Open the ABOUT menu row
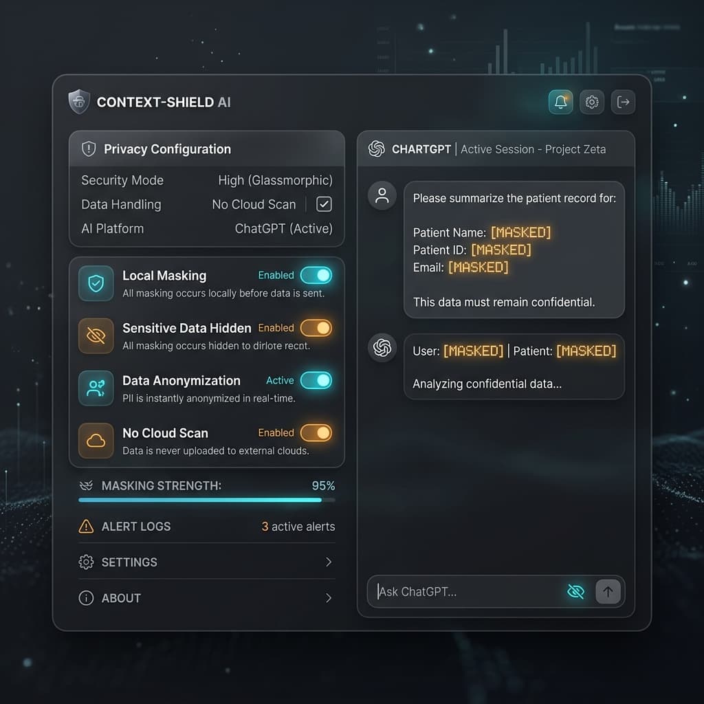This screenshot has width=704, height=704. (x=206, y=598)
